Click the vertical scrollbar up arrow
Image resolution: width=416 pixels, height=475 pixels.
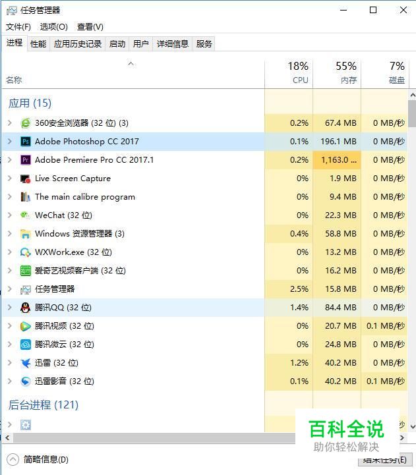tap(412, 95)
